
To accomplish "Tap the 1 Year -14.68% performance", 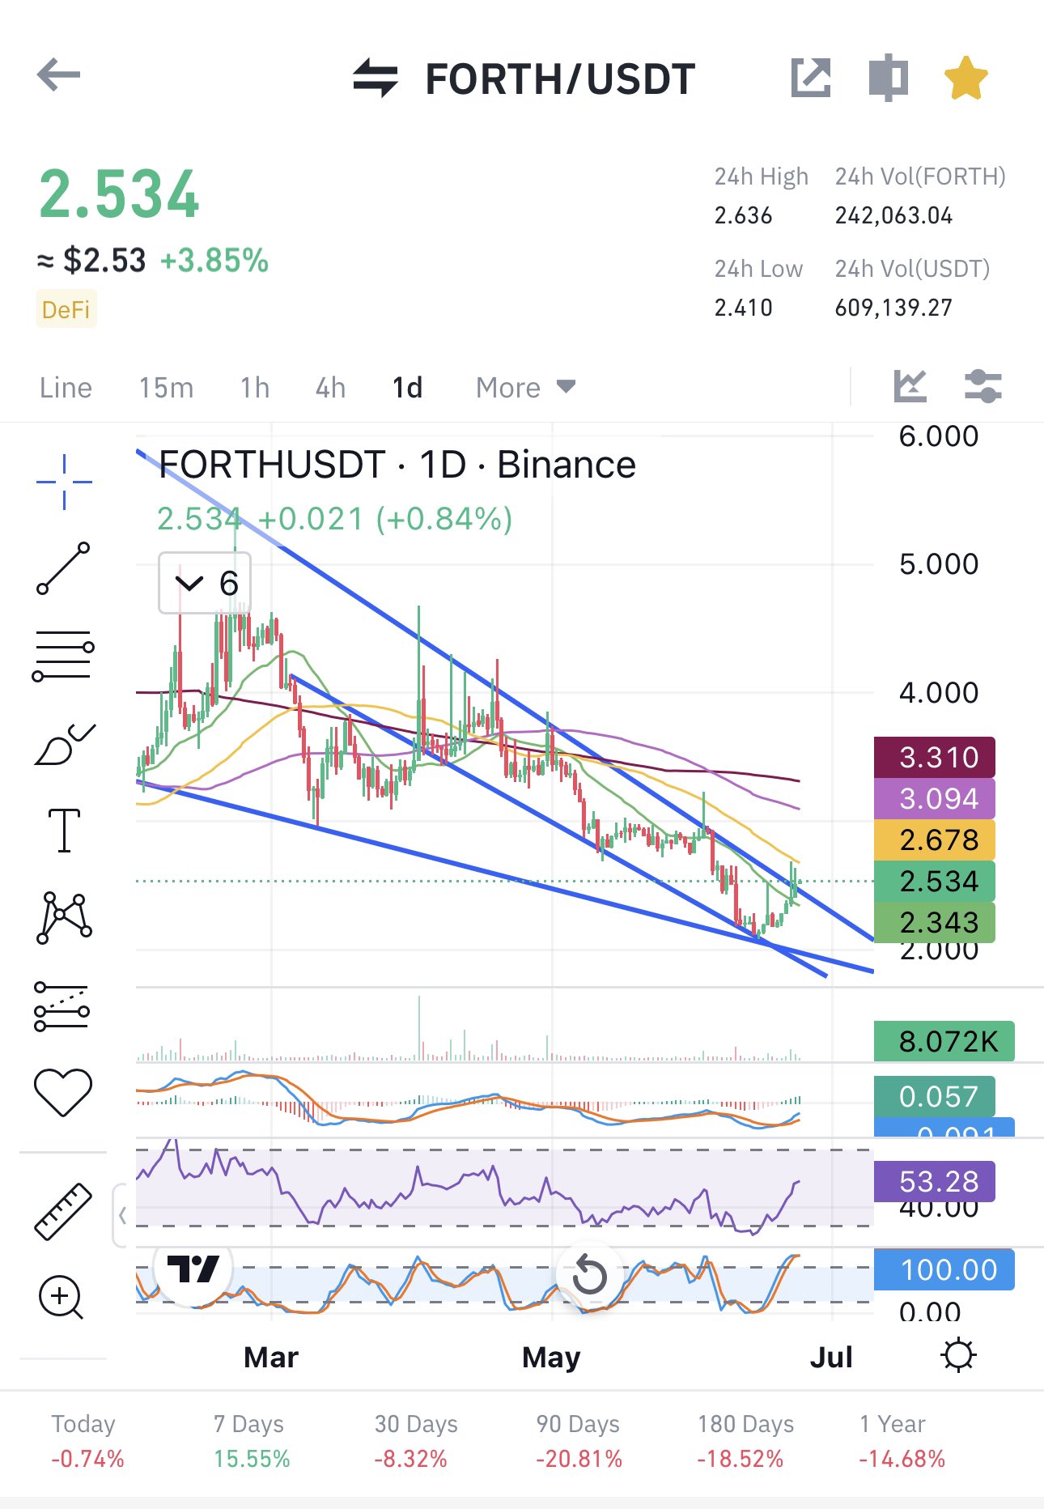I will click(x=901, y=1441).
